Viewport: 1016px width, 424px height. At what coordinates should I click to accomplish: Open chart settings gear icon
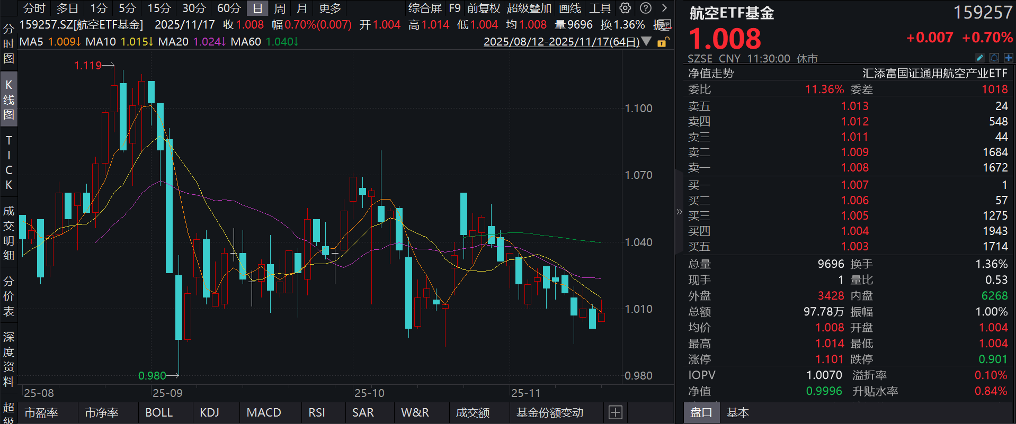625,8
